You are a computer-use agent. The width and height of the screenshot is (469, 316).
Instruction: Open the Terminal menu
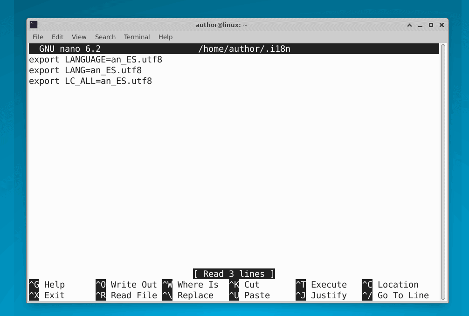click(137, 37)
